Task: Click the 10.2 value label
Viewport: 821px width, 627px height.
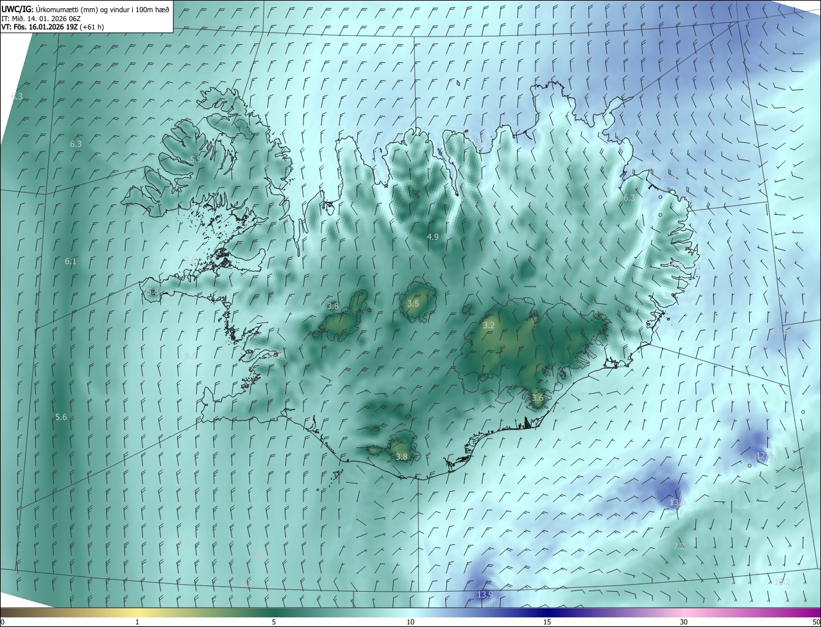Action: (x=782, y=582)
